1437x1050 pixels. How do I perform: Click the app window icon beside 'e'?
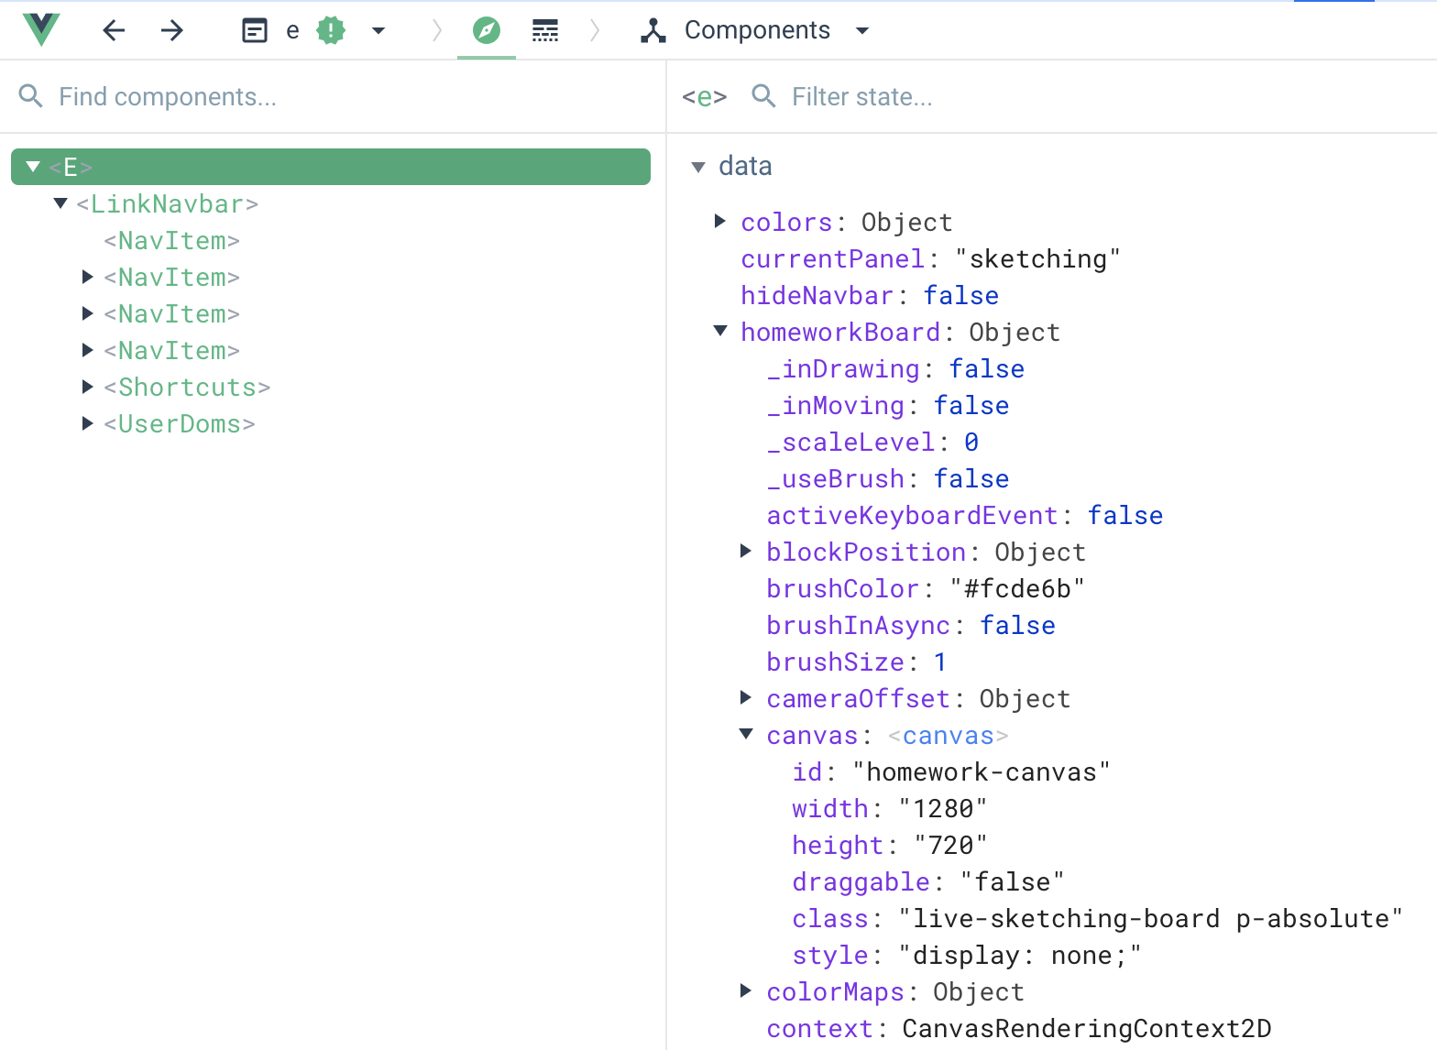point(255,31)
